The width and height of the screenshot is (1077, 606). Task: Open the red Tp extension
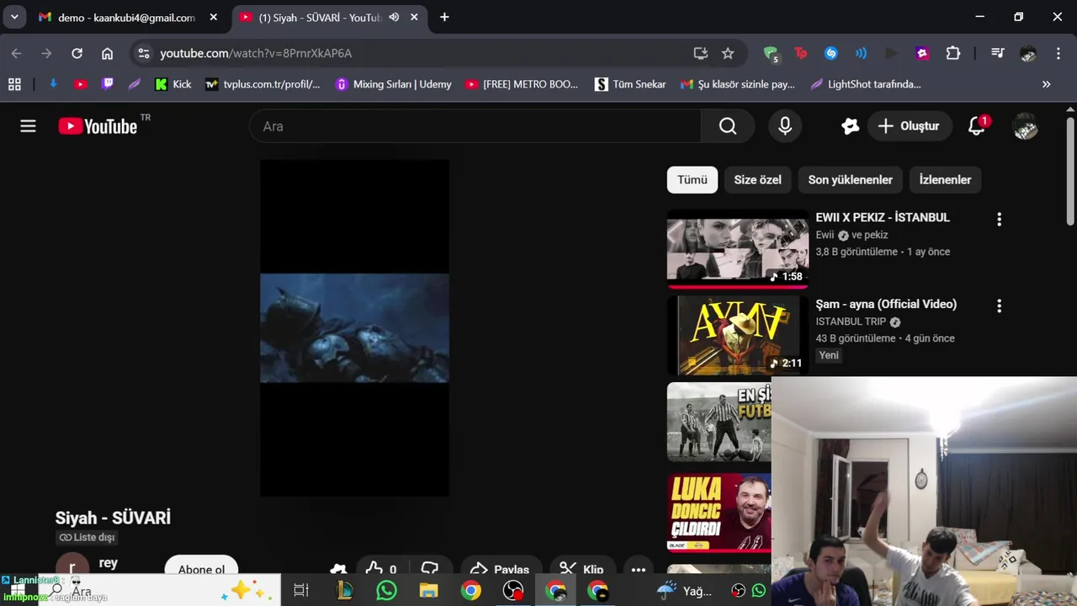(x=800, y=53)
